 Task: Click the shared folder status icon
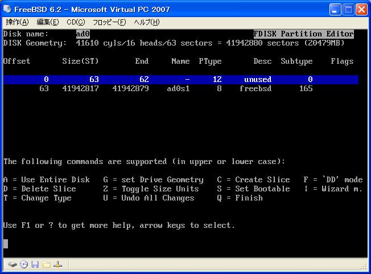pos(47,264)
